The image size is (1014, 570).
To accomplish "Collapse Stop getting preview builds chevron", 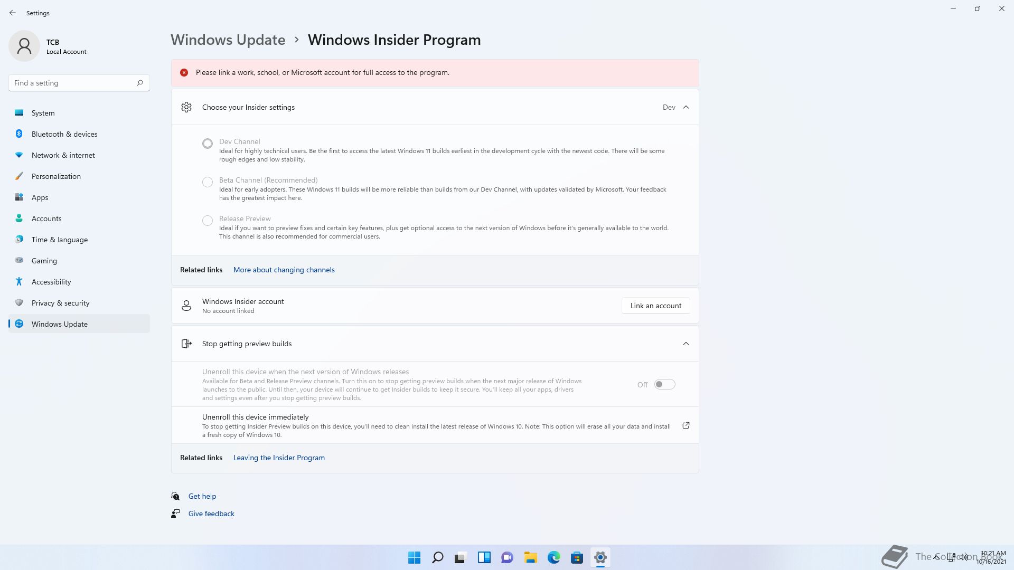I will pos(686,344).
